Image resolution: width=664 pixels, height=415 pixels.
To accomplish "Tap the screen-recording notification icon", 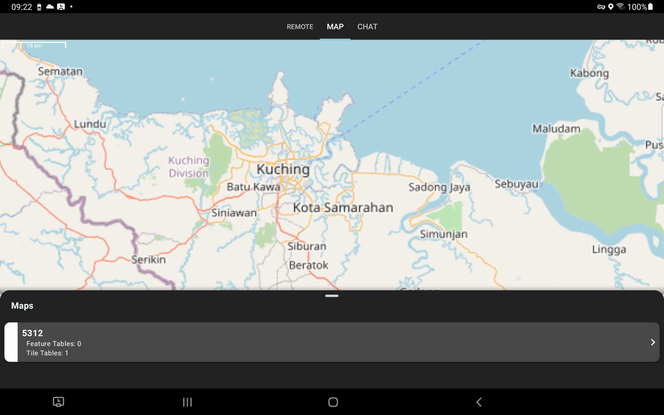I will pyautogui.click(x=61, y=6).
